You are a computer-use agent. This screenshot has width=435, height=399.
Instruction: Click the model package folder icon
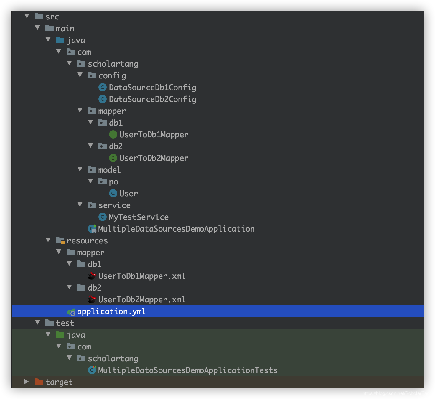tap(92, 169)
